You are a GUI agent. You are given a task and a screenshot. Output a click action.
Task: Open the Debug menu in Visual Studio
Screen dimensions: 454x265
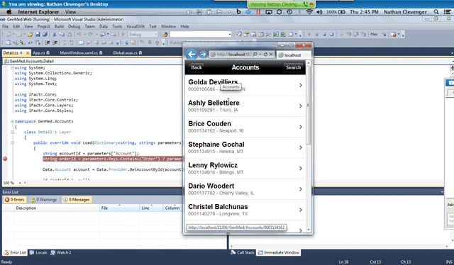[x=74, y=26]
